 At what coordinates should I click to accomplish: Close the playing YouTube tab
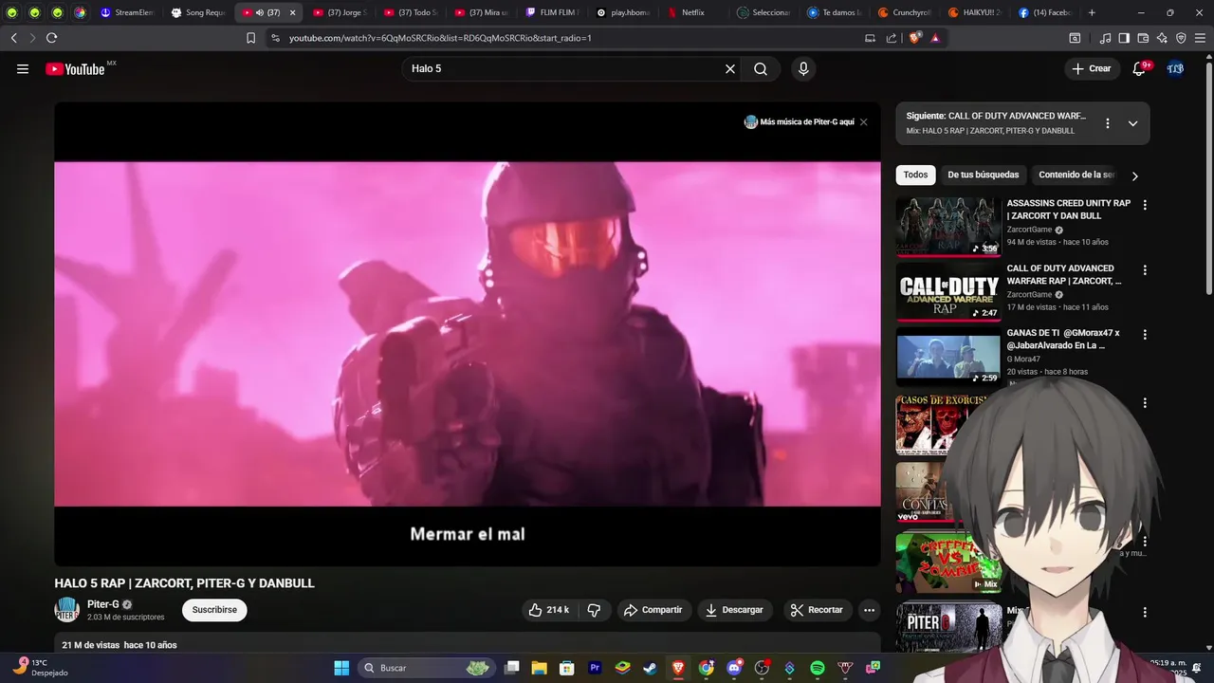(292, 12)
